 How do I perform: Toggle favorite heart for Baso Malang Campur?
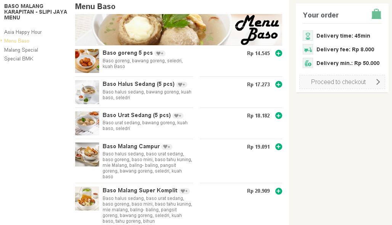pyautogui.click(x=167, y=147)
